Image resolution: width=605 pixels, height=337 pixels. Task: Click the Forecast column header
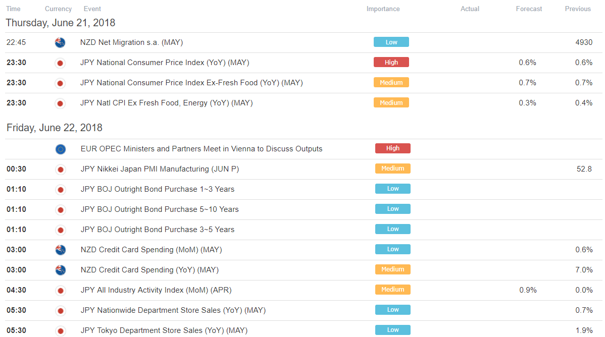(529, 9)
